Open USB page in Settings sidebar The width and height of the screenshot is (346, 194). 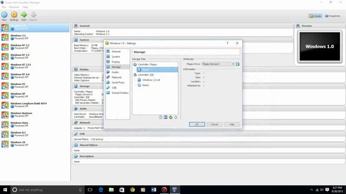click(x=114, y=87)
